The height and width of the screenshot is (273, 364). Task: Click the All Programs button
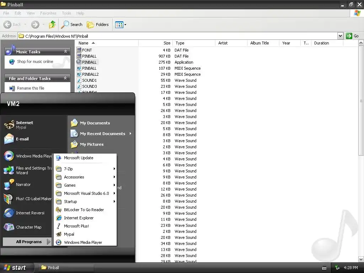coord(27,242)
